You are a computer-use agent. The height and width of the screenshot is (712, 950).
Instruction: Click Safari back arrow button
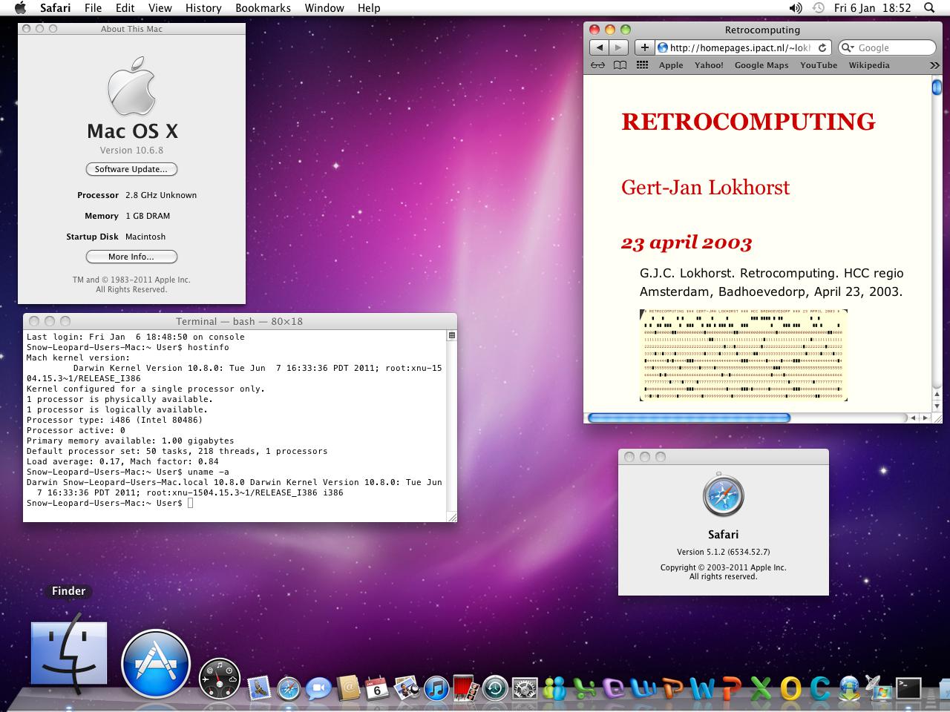pos(599,47)
